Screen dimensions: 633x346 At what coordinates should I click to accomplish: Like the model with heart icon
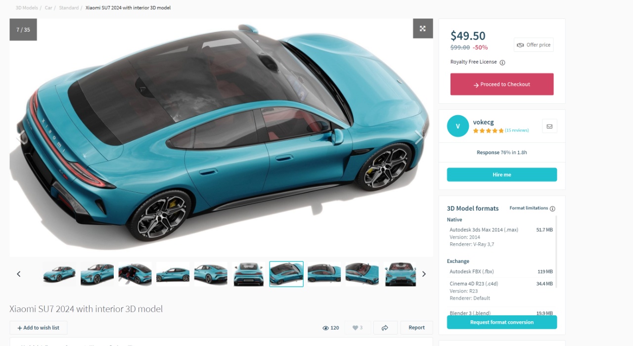pyautogui.click(x=357, y=328)
